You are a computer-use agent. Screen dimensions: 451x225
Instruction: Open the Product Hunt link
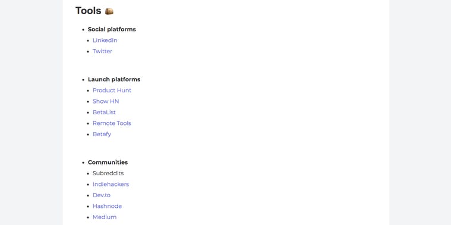[112, 90]
